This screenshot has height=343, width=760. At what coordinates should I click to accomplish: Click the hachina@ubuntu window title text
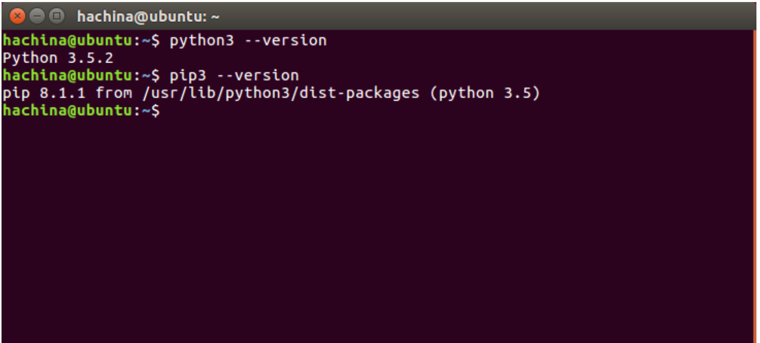point(148,17)
